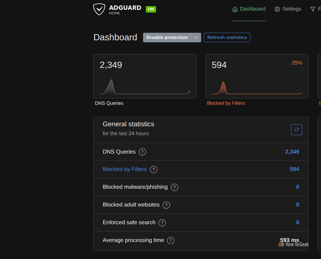Click the Blocked malware/phishing row label
Image resolution: width=321 pixels, height=259 pixels.
pyautogui.click(x=135, y=187)
